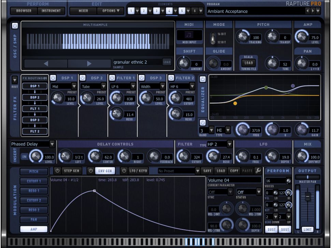This screenshot has height=248, width=331.
Task: Select Elements tab number 4
Action: click(x=170, y=11)
